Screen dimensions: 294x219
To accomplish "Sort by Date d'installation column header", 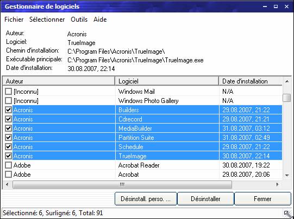I will tap(251, 81).
